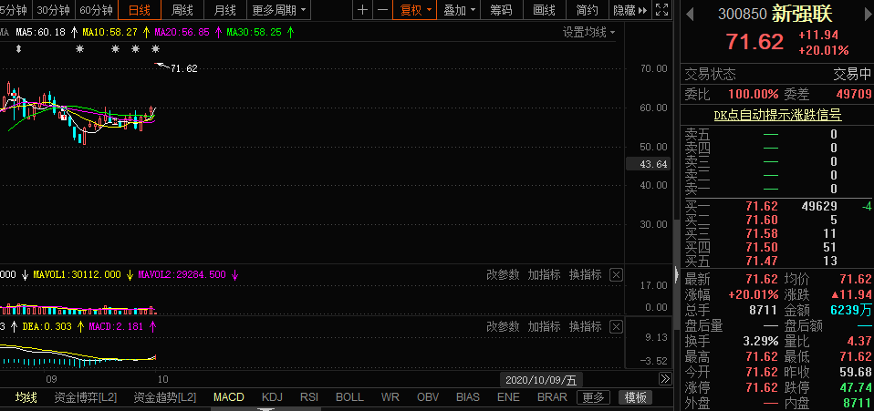This screenshot has width=874, height=411.
Task: Close the MACD indicator panel
Action: click(x=616, y=326)
